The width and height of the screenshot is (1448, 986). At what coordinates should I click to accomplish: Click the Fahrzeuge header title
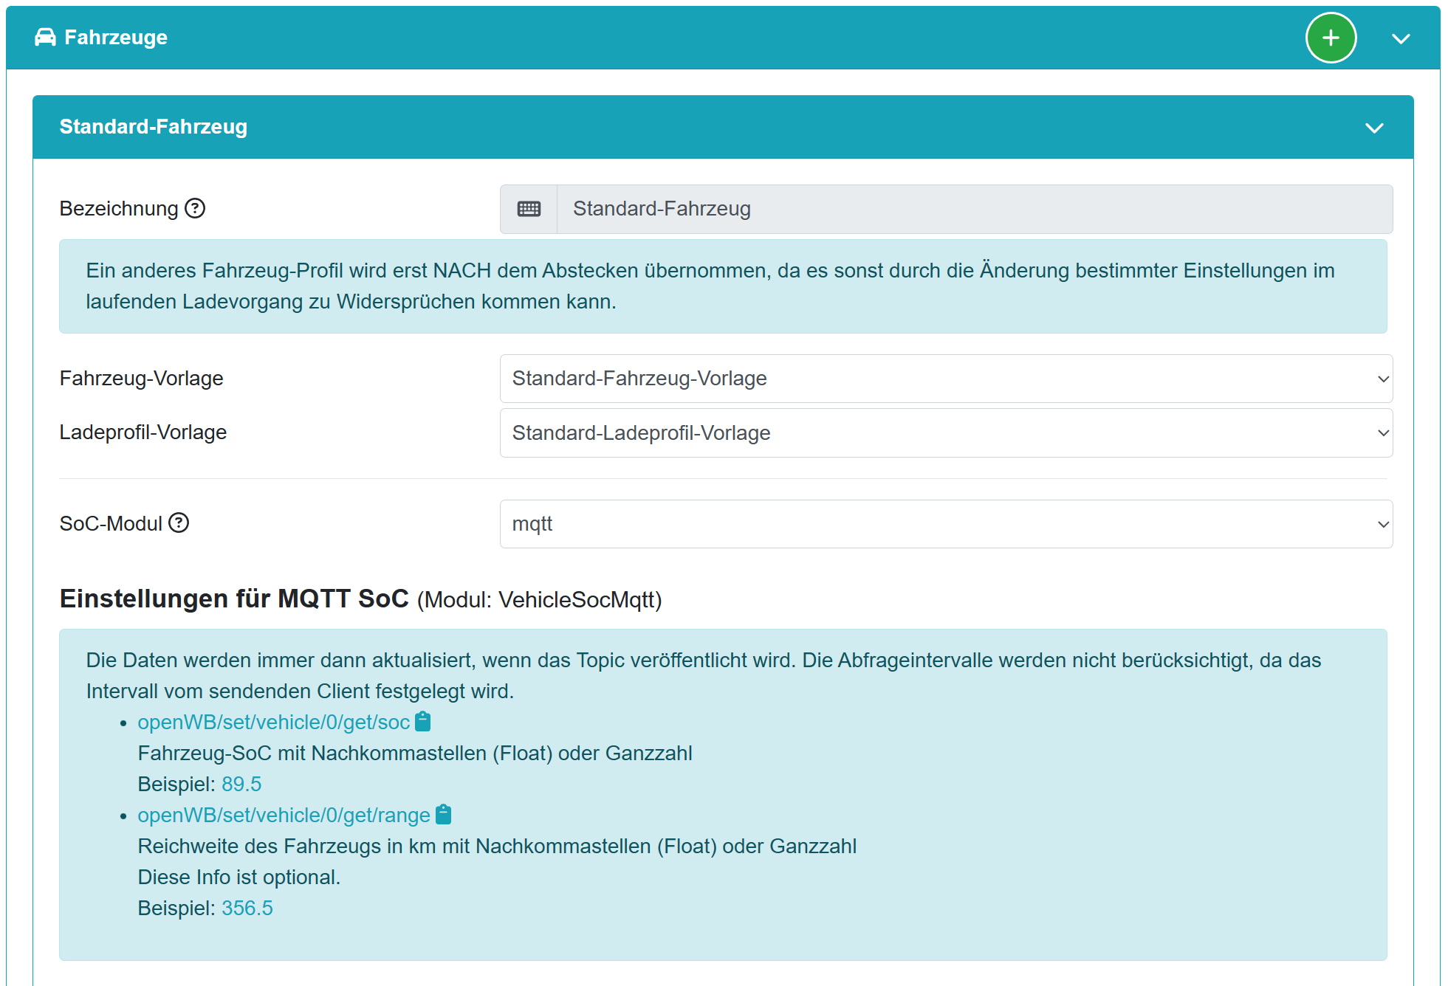point(116,37)
